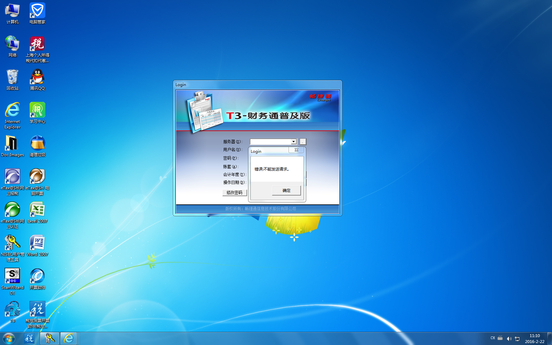Select the Internet Explorer desktop icon
Image resolution: width=552 pixels, height=345 pixels.
[12, 115]
